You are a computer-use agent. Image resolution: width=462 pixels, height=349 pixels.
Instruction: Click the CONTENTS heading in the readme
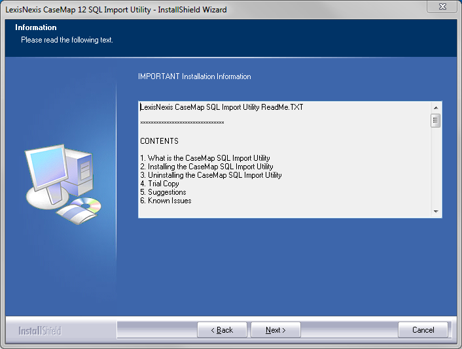(x=160, y=141)
